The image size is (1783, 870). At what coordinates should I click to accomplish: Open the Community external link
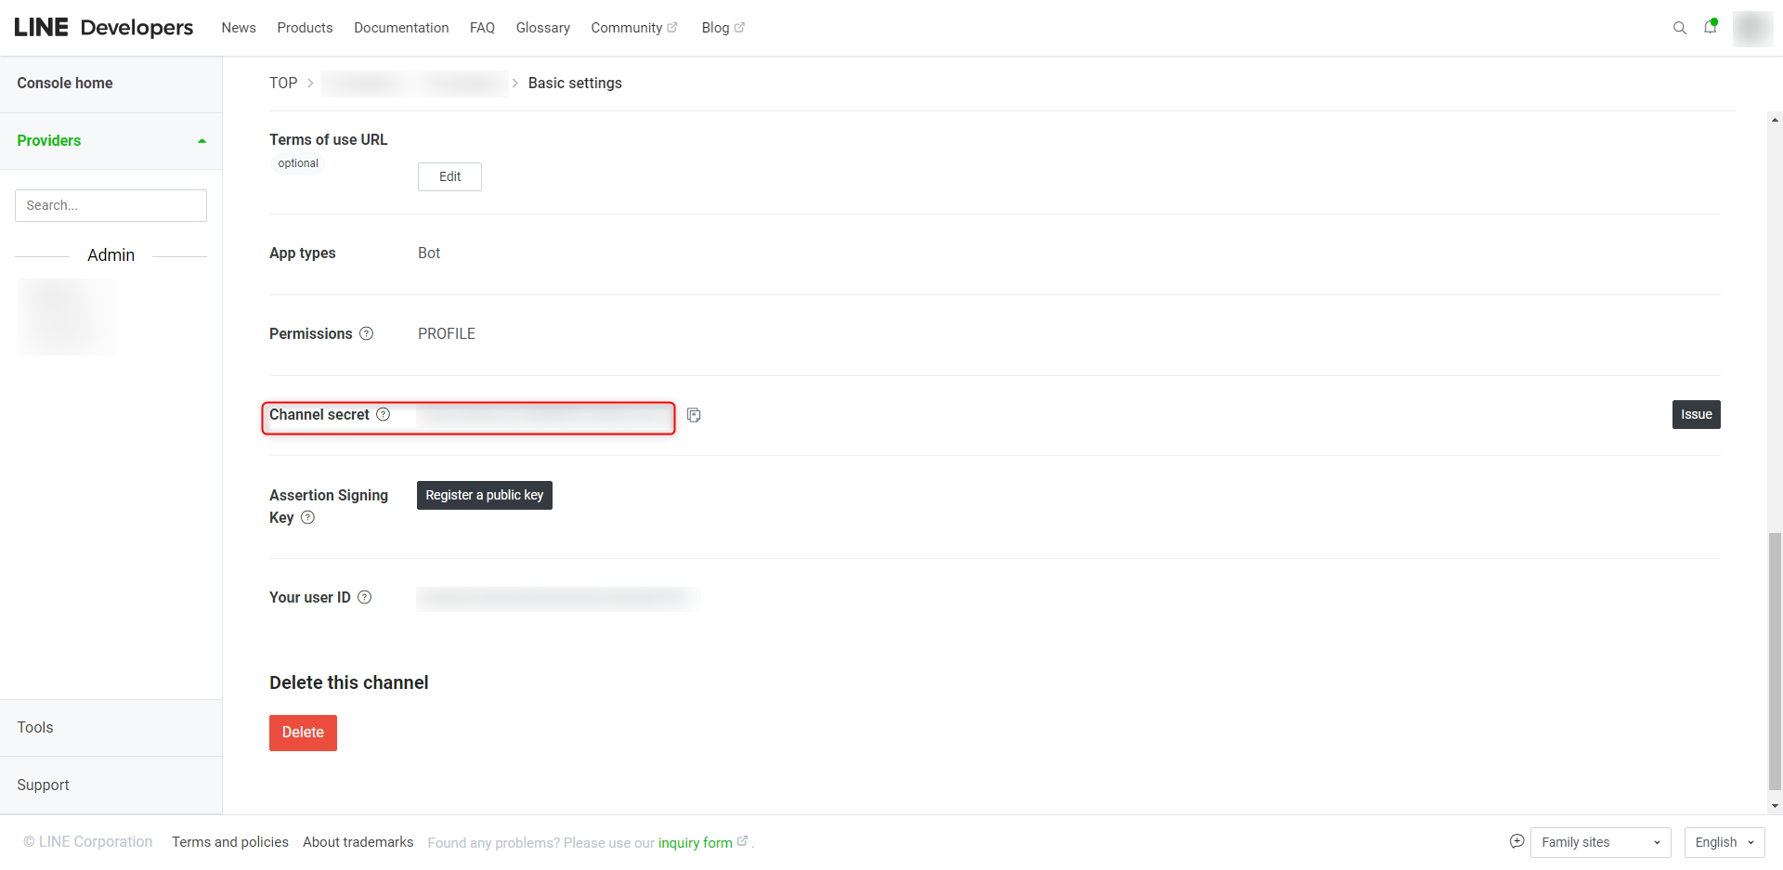[634, 28]
